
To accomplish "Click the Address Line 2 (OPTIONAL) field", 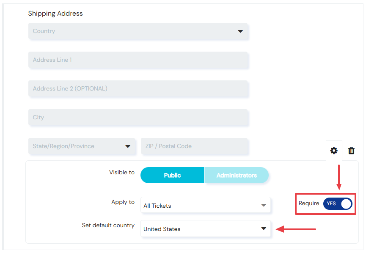I will (138, 89).
